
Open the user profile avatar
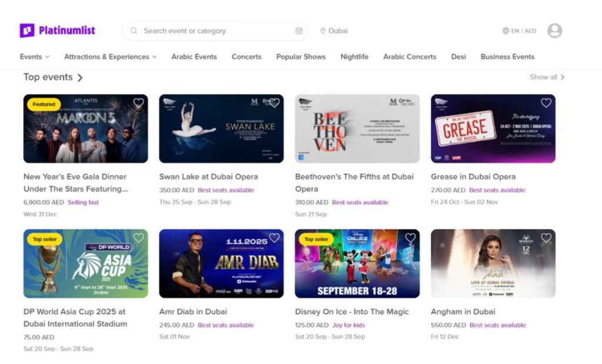555,31
